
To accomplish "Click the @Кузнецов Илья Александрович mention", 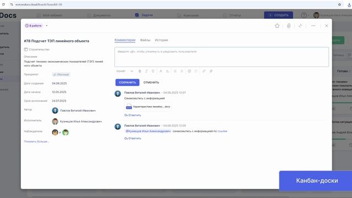I will pos(148,131).
